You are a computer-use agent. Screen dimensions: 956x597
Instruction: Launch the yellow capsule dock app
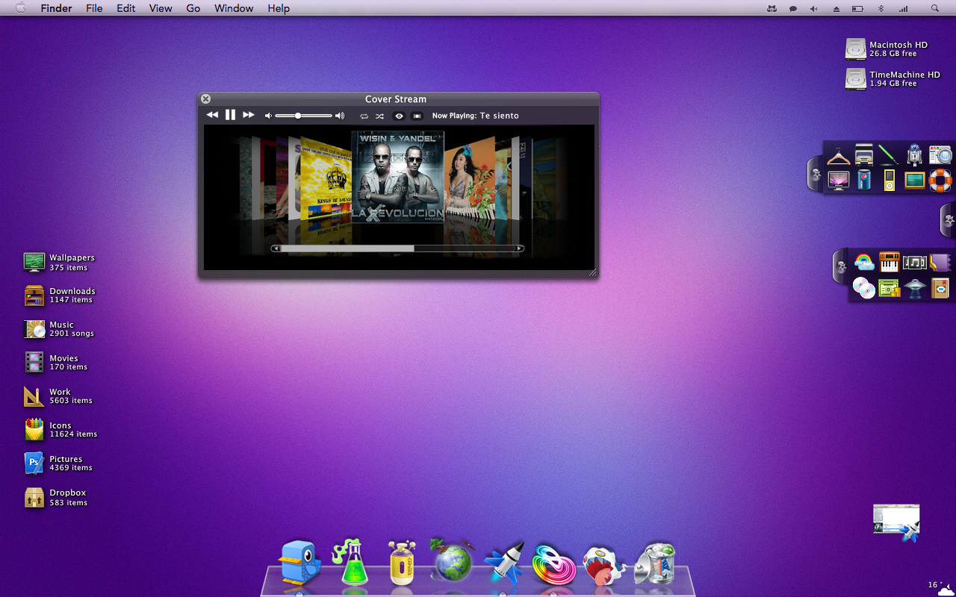click(402, 562)
